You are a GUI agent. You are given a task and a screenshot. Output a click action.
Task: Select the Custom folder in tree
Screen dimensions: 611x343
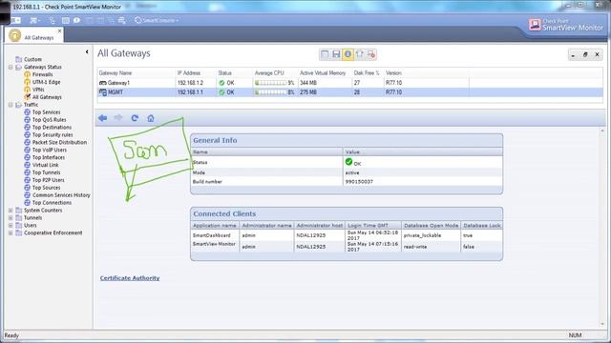point(32,59)
